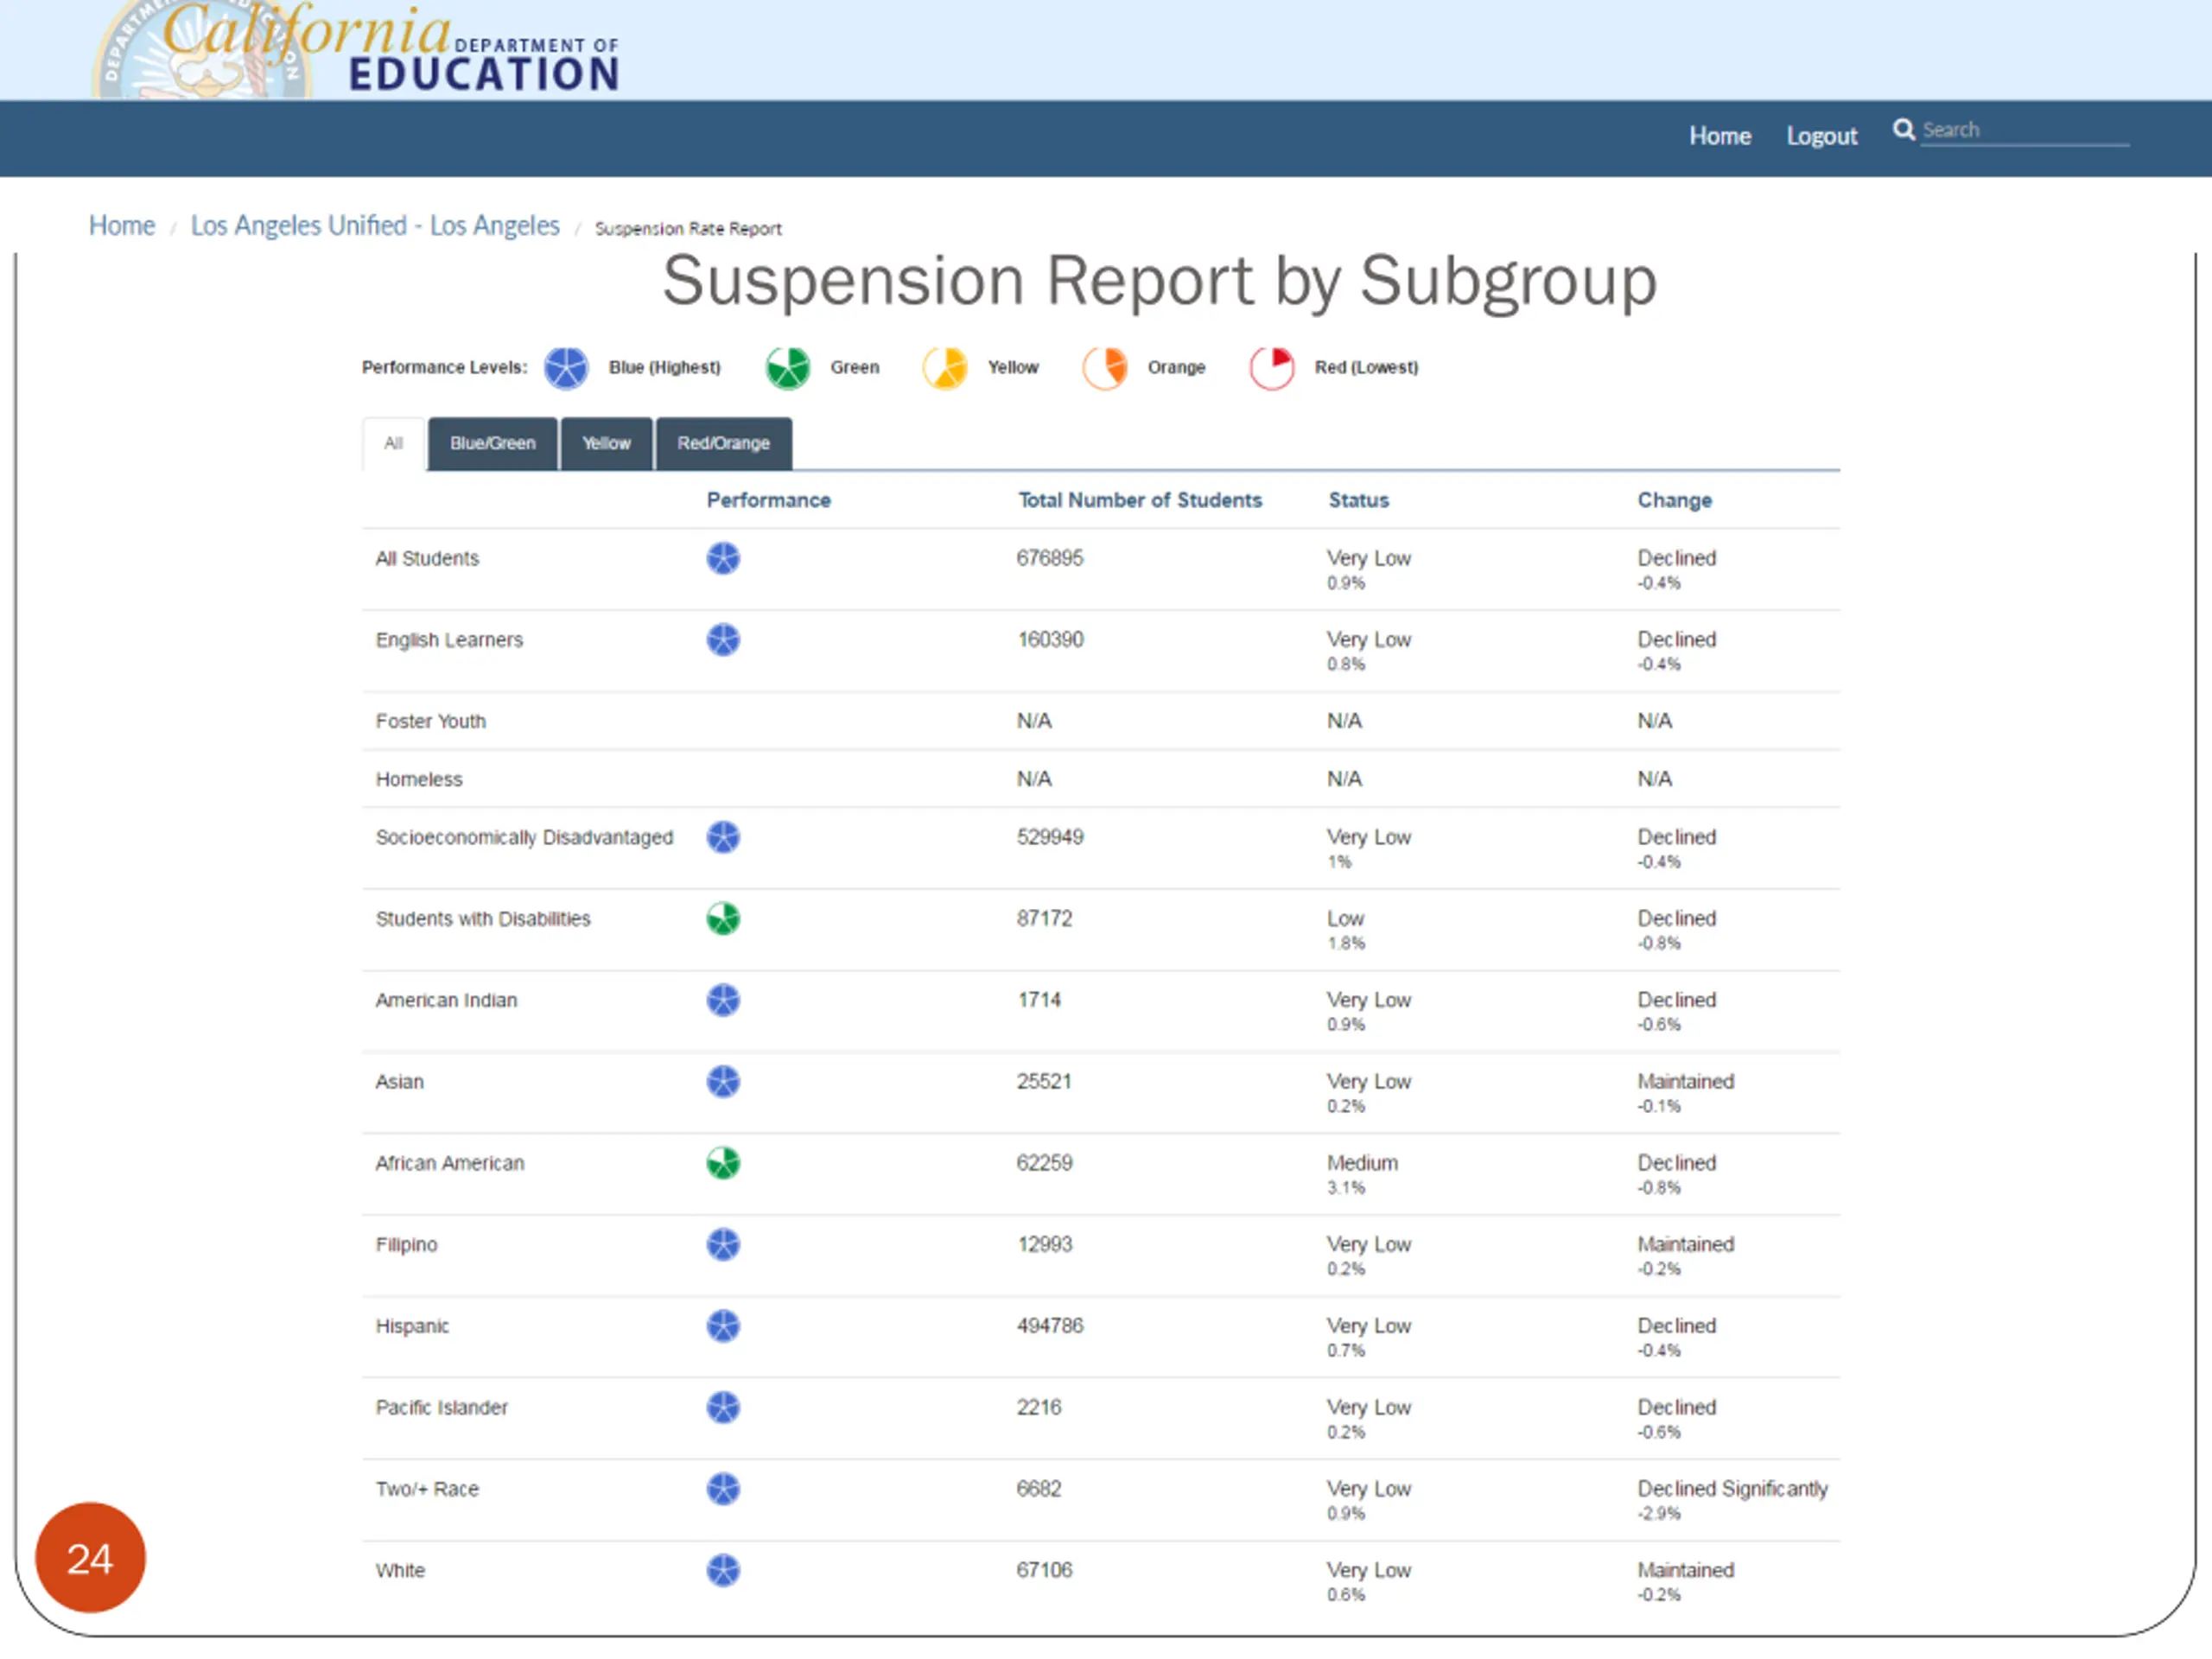Click the California Department of Education logo
Image resolution: width=2212 pixels, height=1659 pixels.
(x=357, y=49)
